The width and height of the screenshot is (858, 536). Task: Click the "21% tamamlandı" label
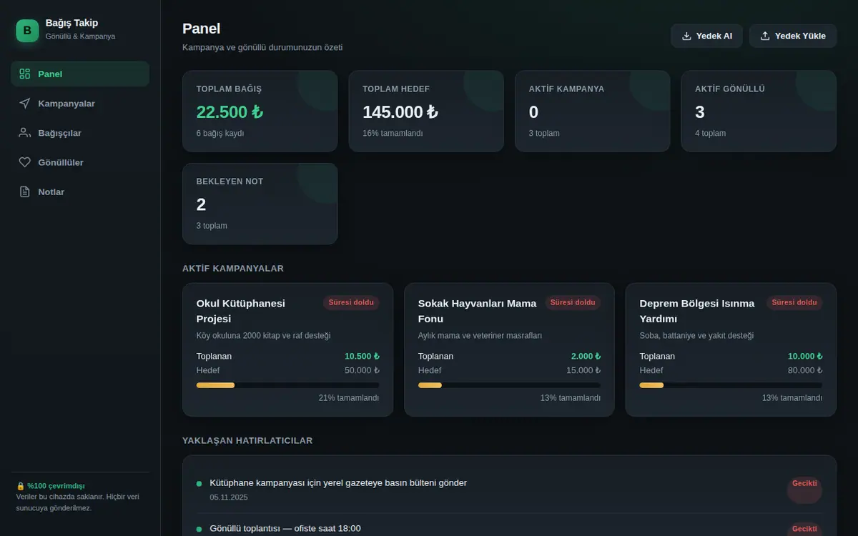coord(349,398)
